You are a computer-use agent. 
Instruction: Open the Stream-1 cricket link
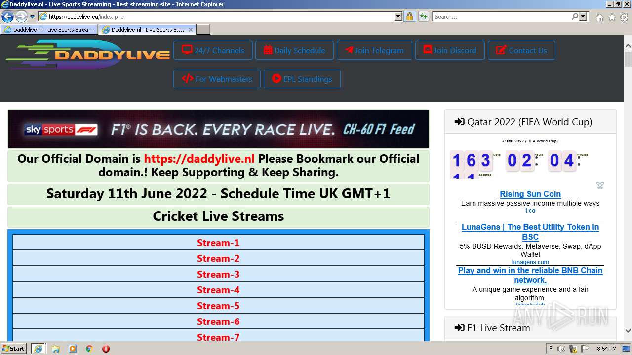(218, 243)
